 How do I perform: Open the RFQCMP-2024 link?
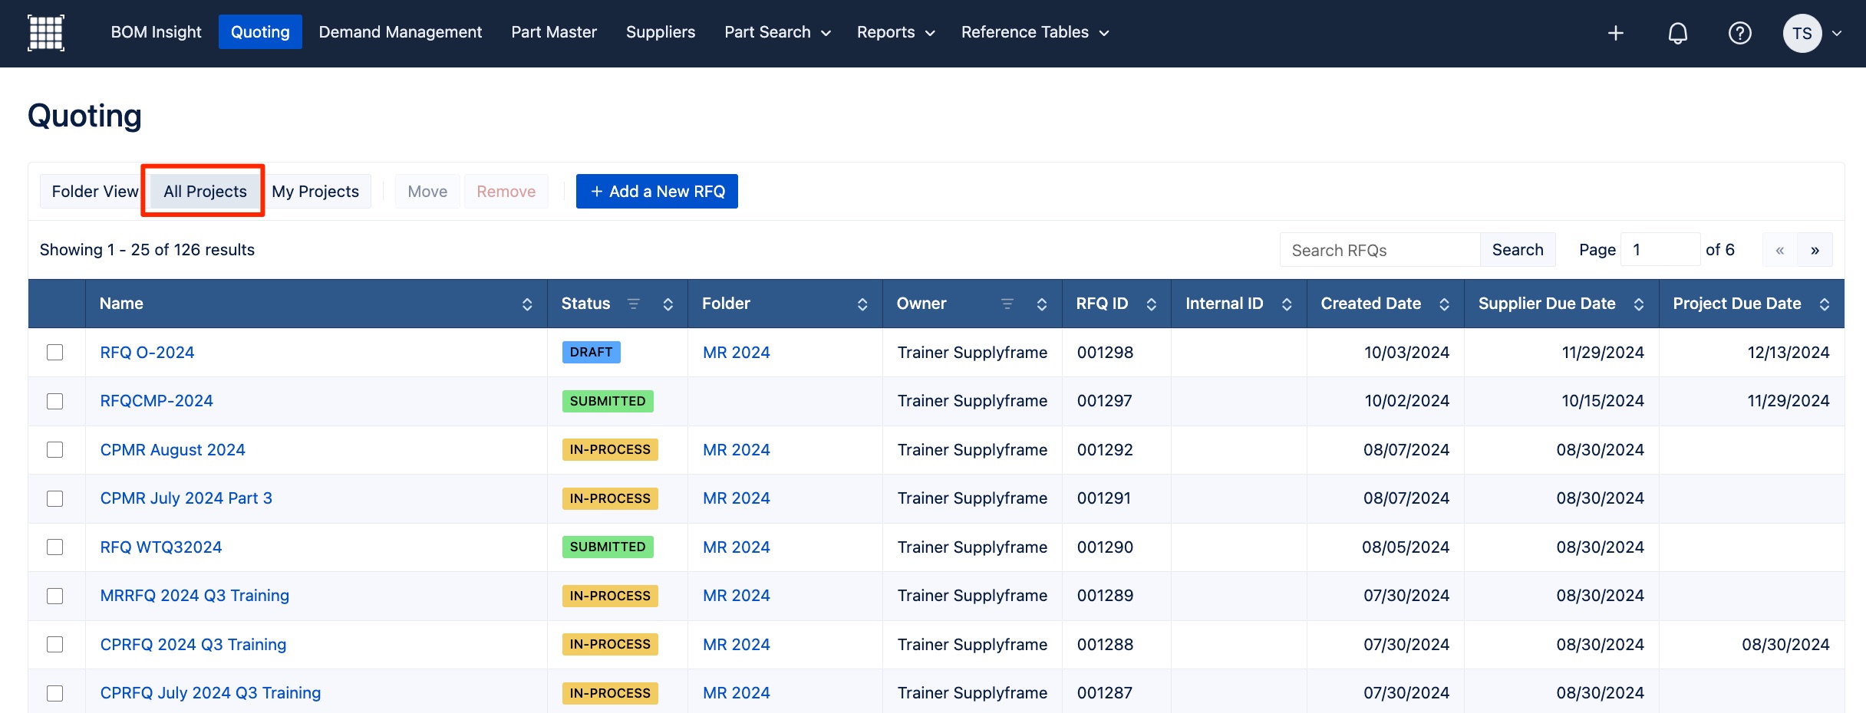(x=157, y=401)
